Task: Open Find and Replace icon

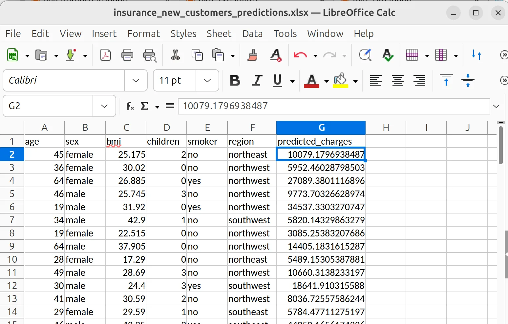Action: click(365, 55)
